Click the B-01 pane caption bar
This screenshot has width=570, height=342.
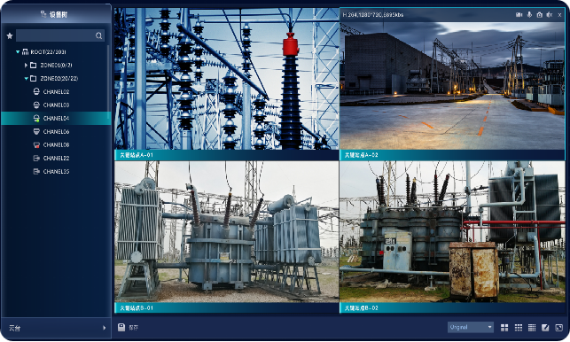227,307
